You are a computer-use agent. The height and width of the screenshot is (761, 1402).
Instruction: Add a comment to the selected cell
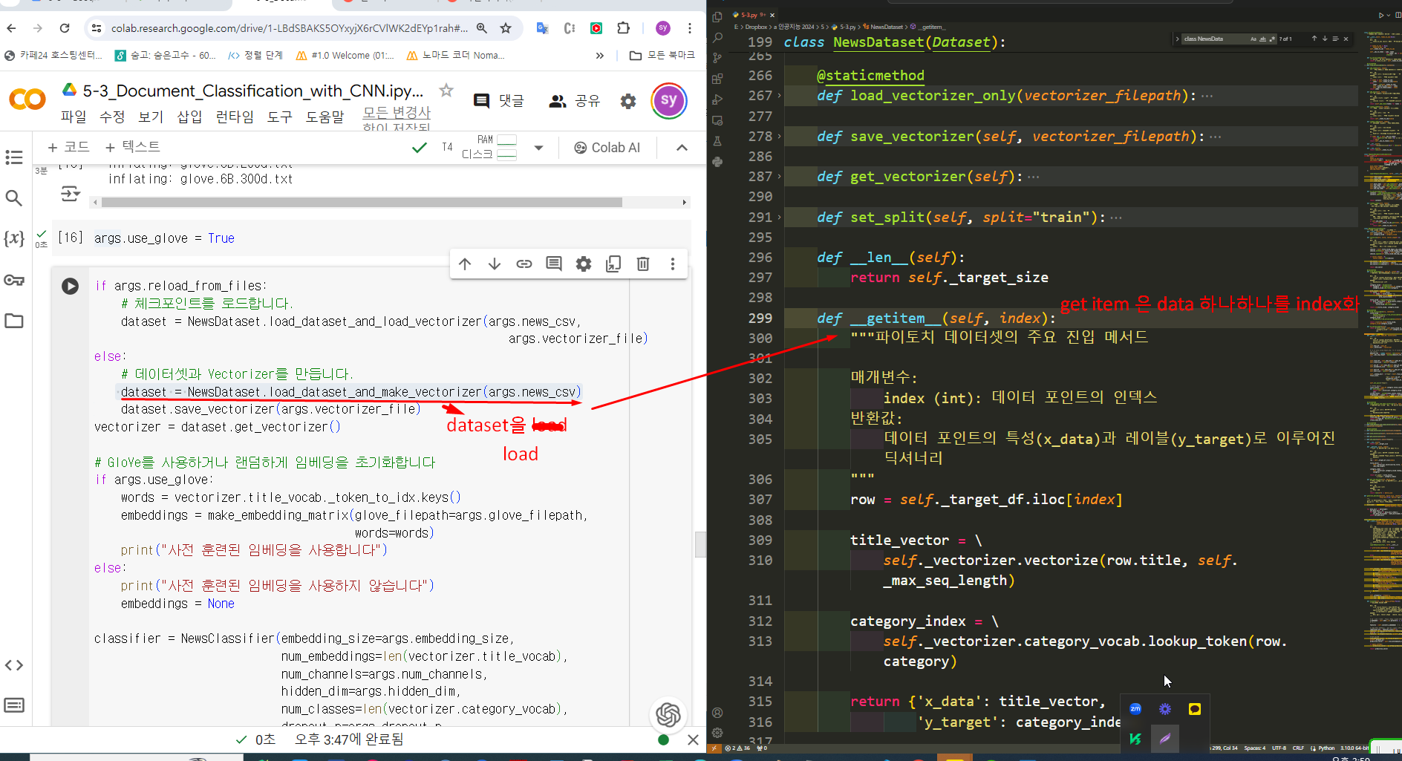coord(554,264)
